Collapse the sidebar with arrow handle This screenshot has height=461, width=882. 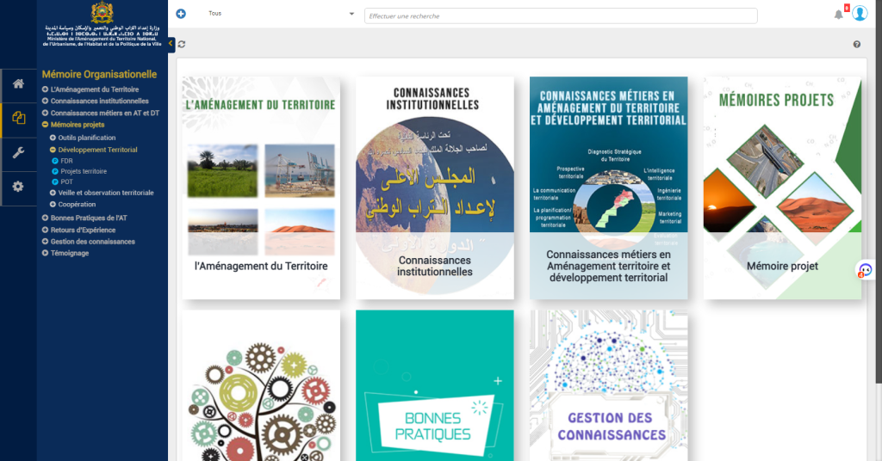tap(171, 44)
